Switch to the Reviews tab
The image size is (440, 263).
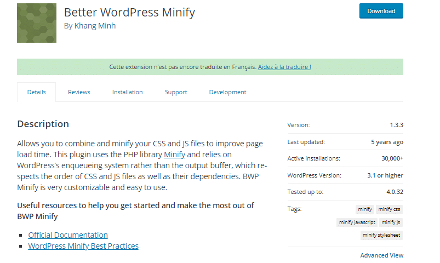79,92
